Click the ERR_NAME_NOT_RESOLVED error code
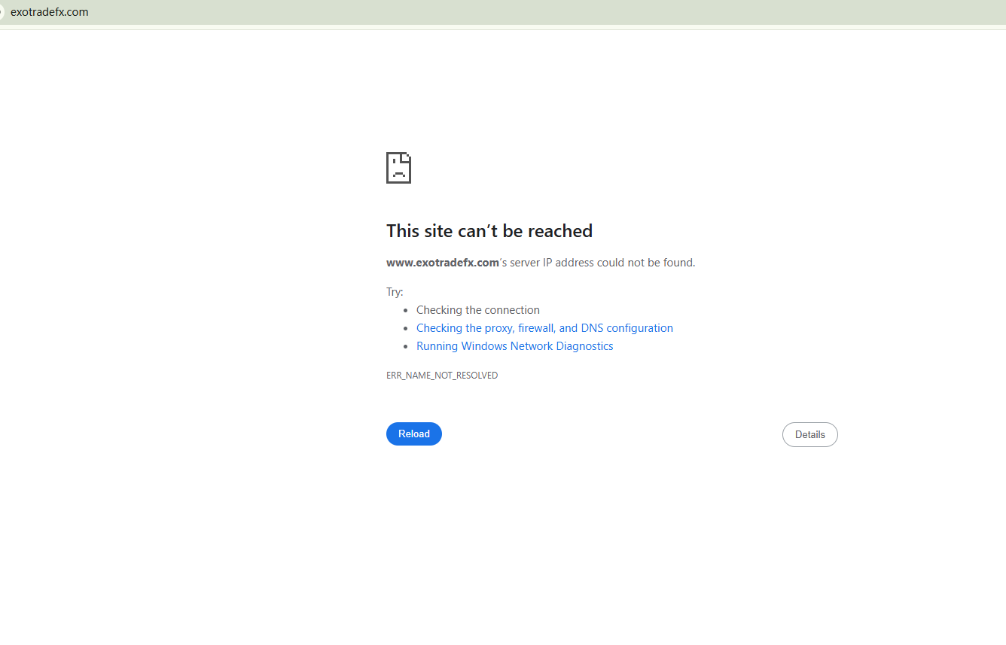Screen dimensions: 1006x645 tap(442, 376)
